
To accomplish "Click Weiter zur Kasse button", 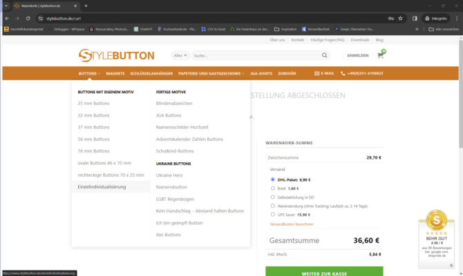I will 323,273.
